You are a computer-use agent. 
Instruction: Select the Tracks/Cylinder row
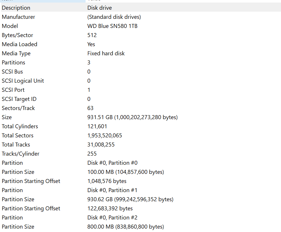(21, 154)
